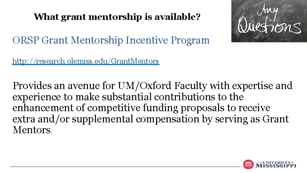Click the question mark ending the title
Screen dimensions: 307x173
[x=198, y=17]
